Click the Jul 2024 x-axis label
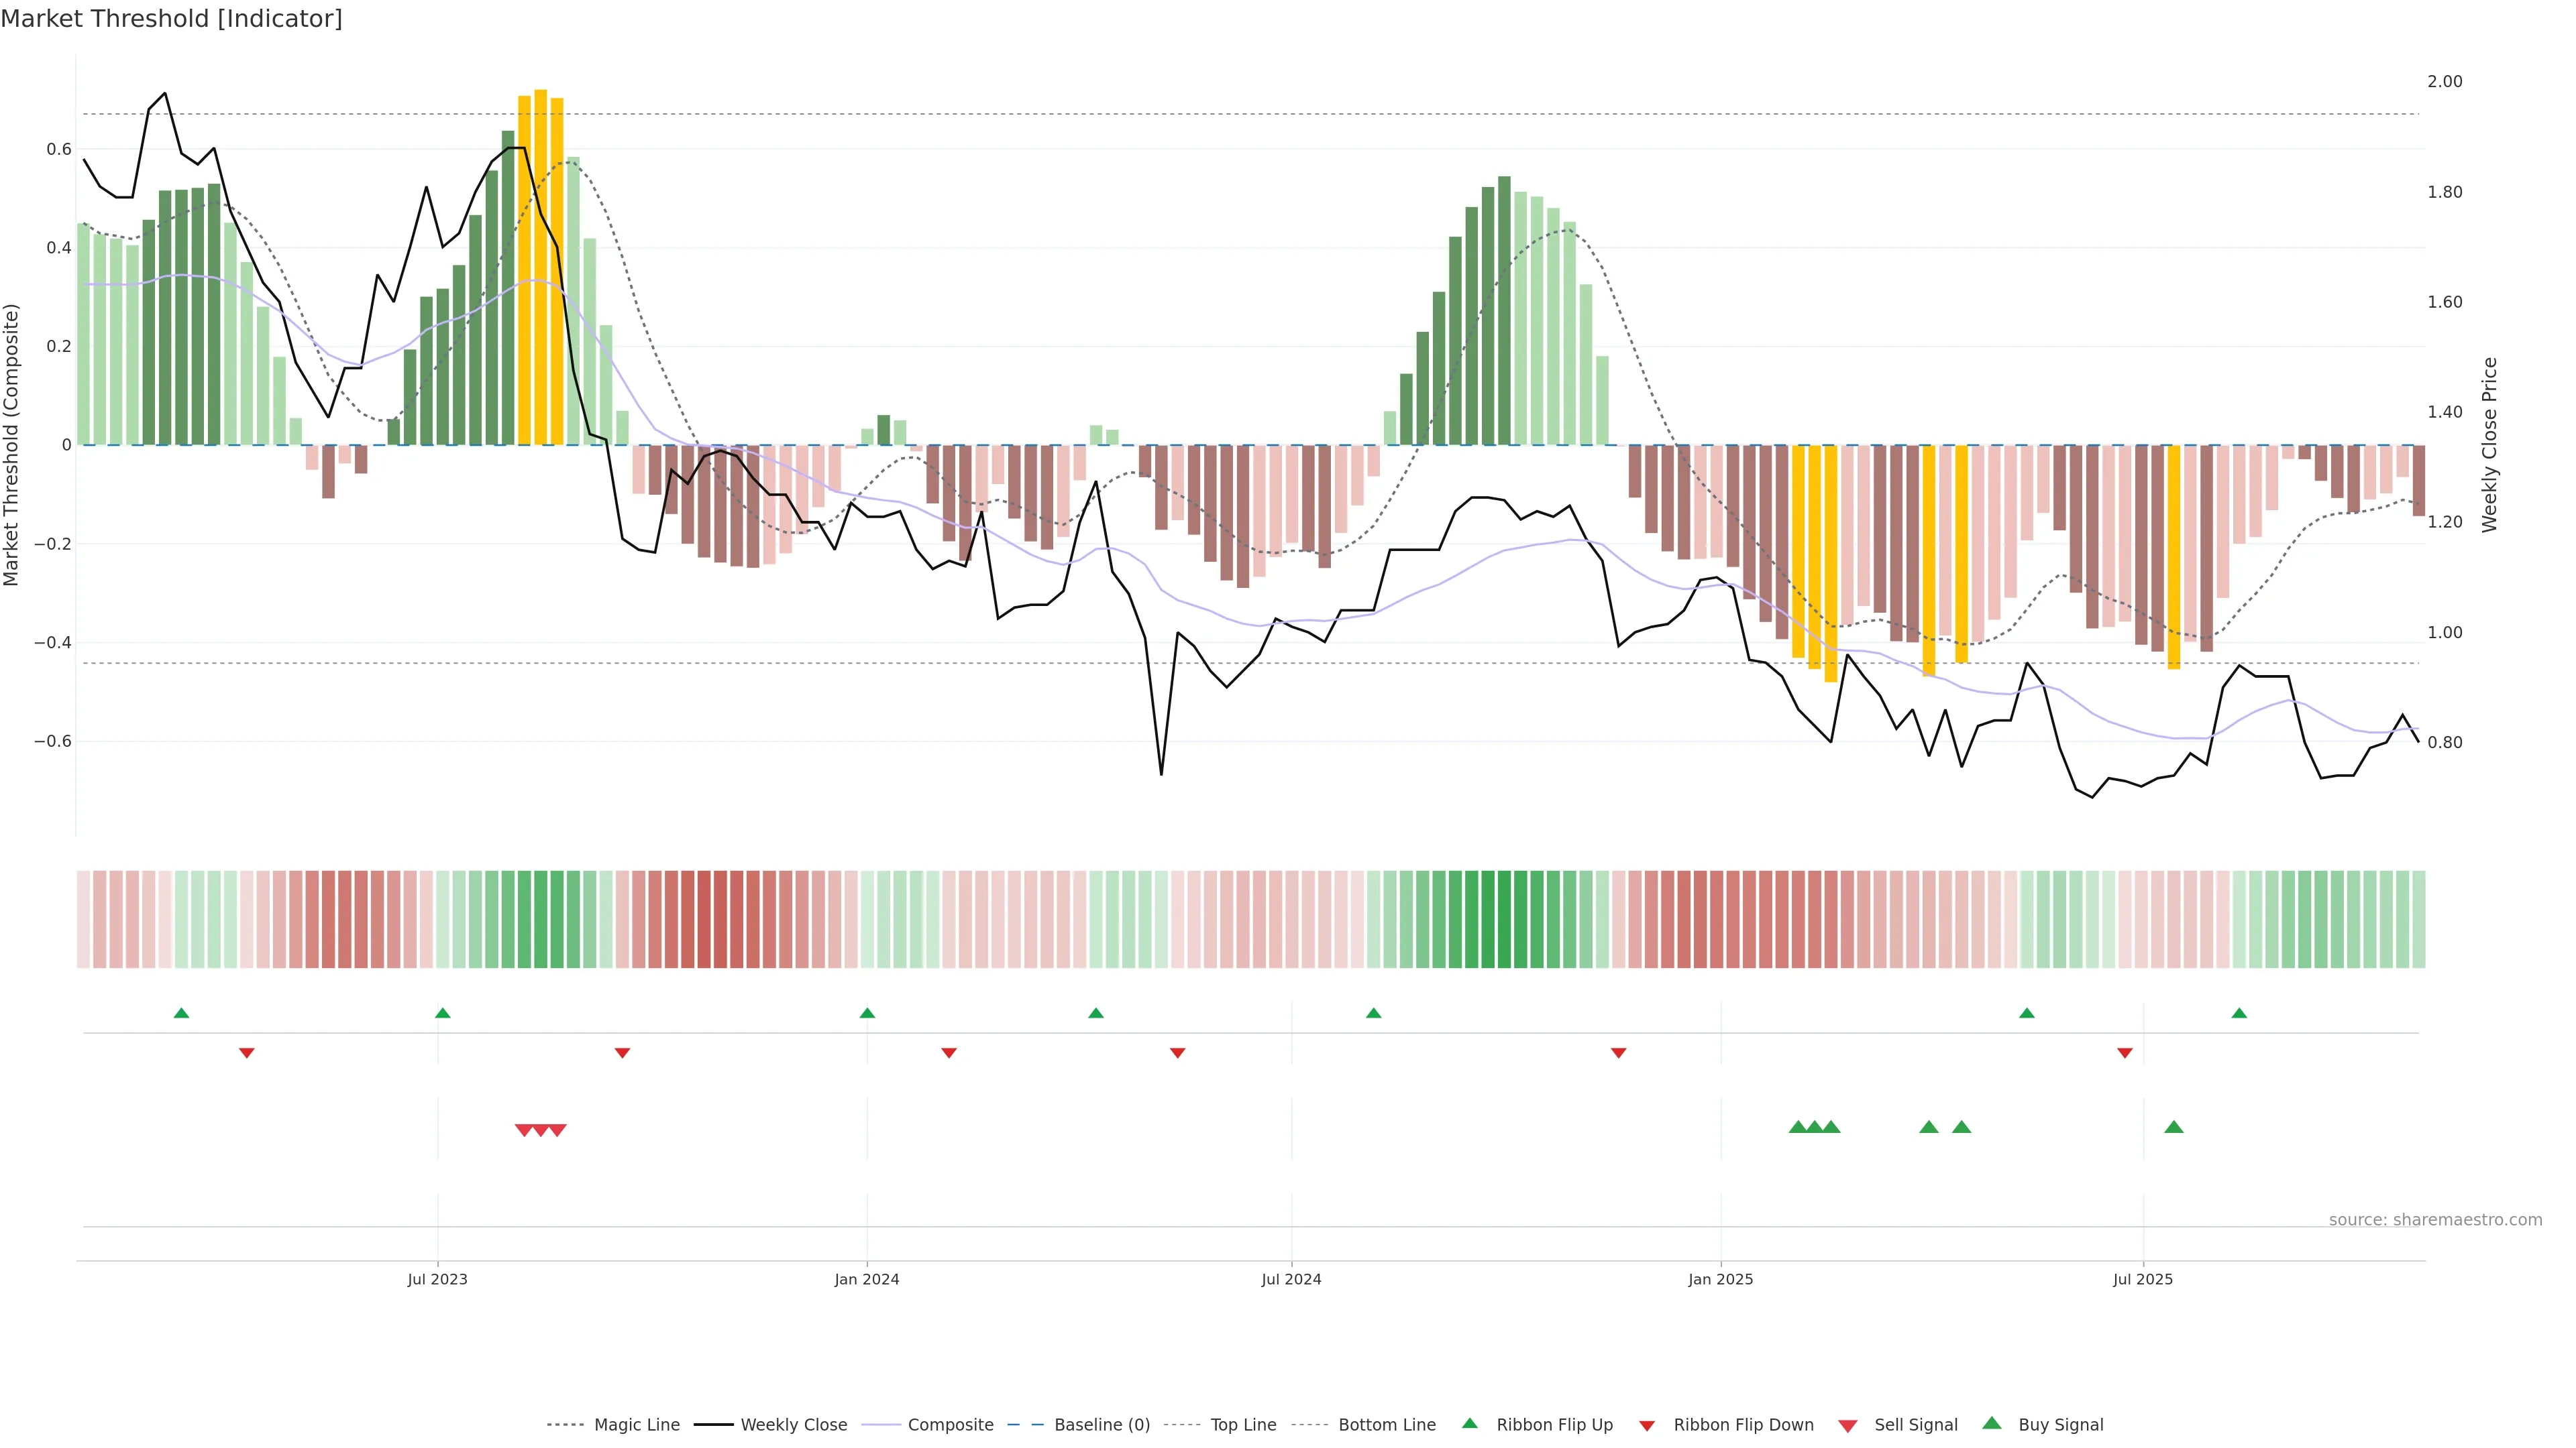 (x=1291, y=1279)
